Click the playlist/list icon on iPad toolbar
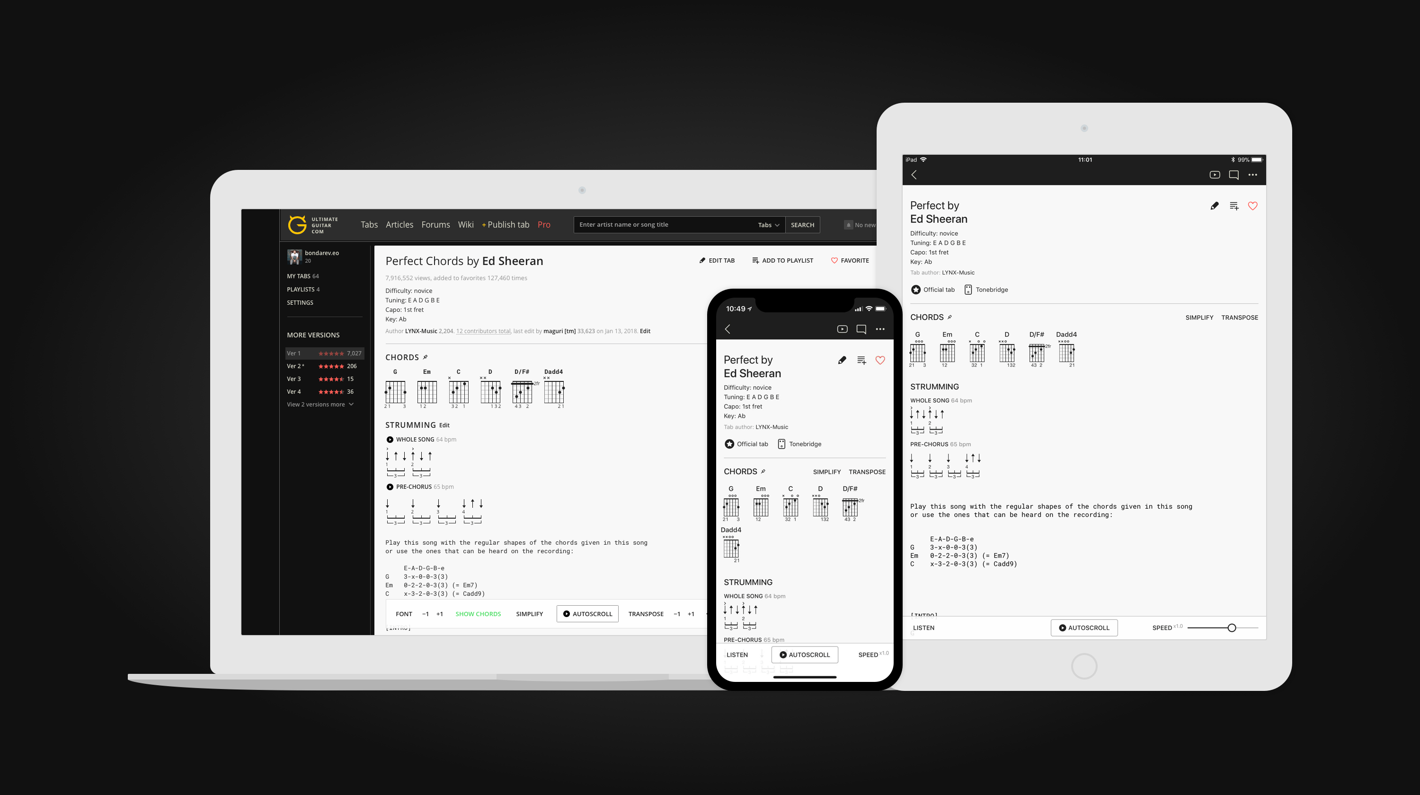 pos(1234,206)
